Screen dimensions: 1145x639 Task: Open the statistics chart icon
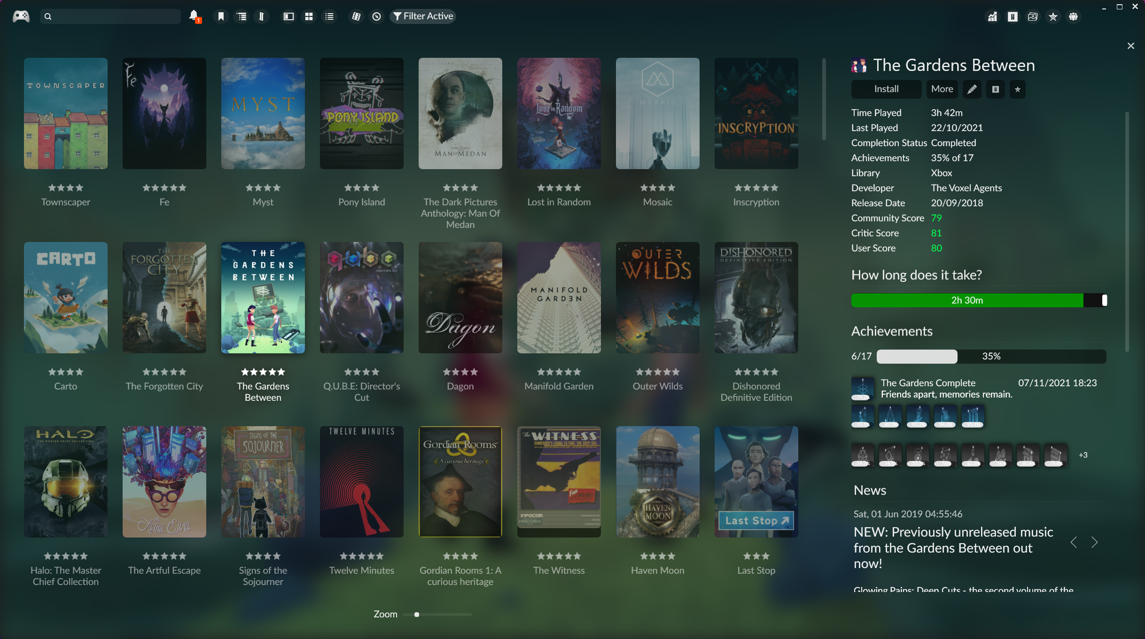[992, 17]
